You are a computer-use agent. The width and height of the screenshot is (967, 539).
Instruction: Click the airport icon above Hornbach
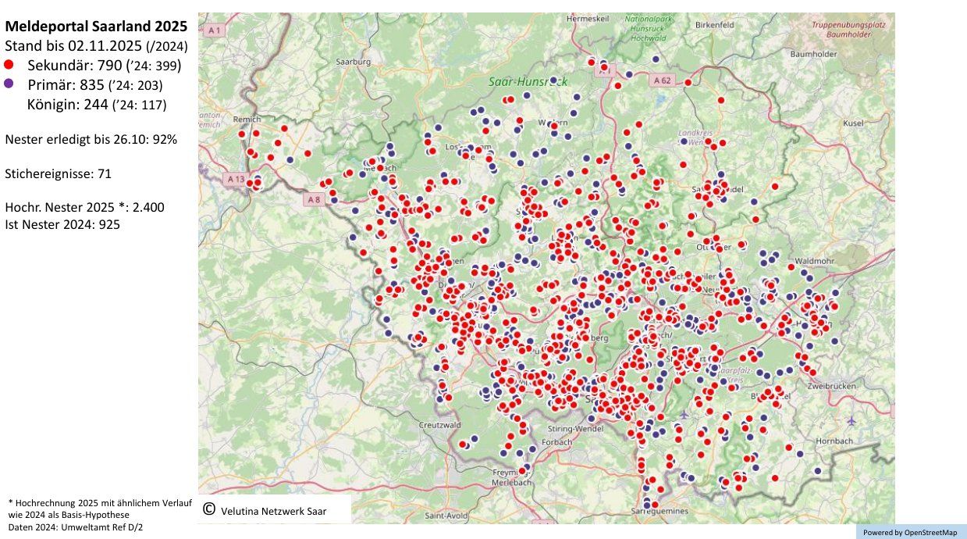(850, 421)
